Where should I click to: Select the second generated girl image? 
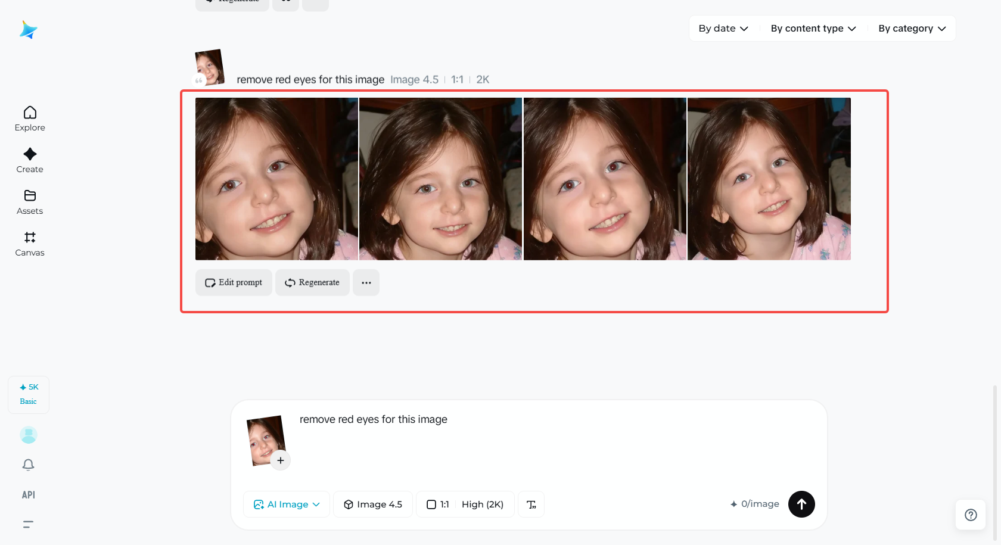point(440,178)
